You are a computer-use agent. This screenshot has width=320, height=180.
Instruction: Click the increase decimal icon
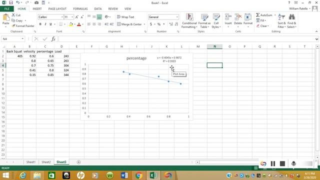point(171,24)
